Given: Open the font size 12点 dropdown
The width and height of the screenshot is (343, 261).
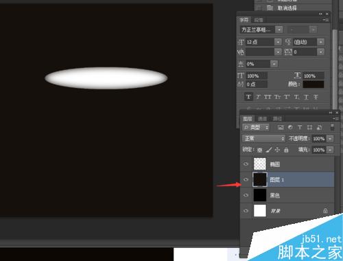Looking at the screenshot, I should (x=278, y=42).
